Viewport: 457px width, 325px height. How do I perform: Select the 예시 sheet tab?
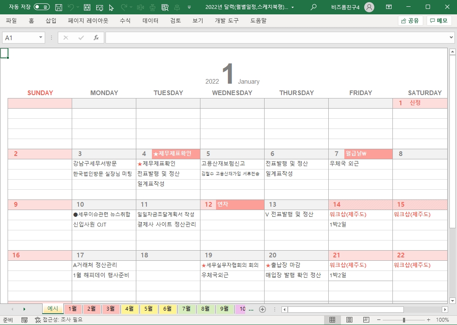click(x=53, y=309)
